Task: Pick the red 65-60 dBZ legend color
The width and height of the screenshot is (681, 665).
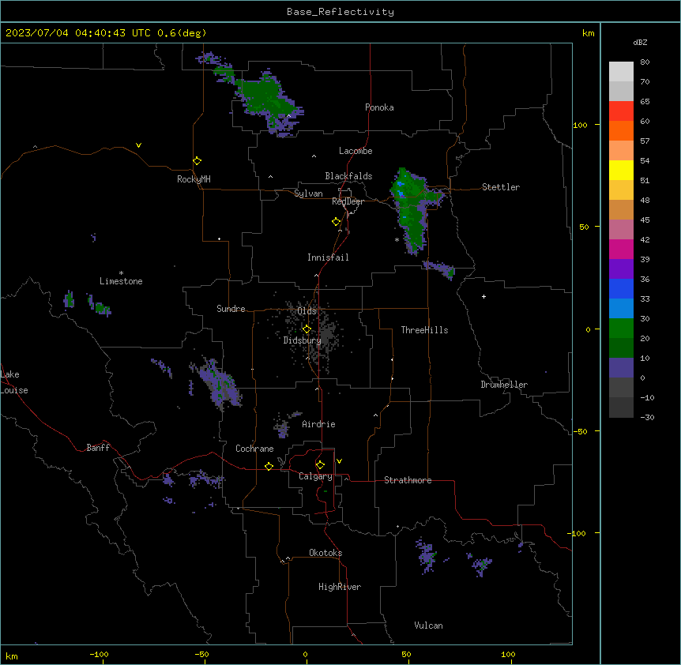Action: [621, 111]
